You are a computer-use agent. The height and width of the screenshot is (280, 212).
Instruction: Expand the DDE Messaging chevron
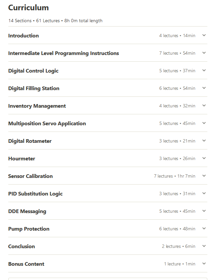[204, 211]
